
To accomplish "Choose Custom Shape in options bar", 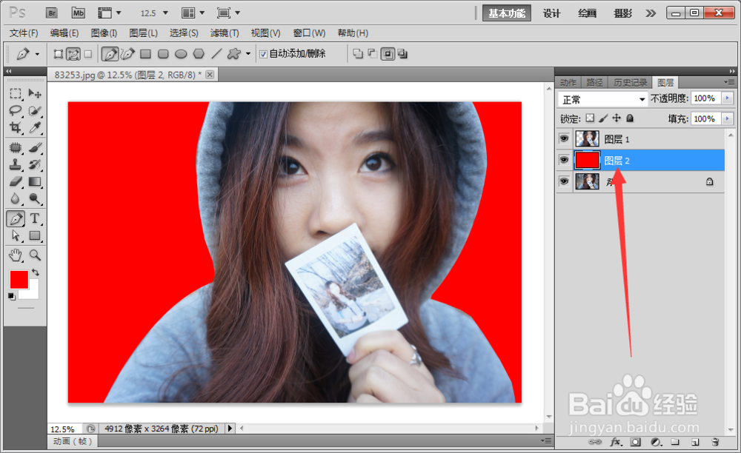I will pos(234,54).
